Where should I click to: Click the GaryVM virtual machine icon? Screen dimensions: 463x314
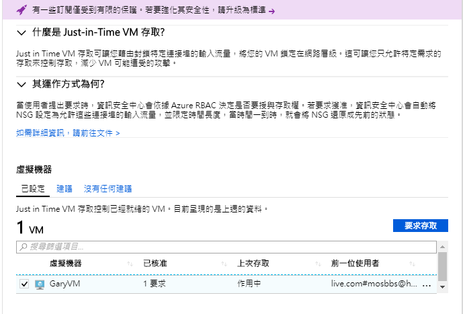pyautogui.click(x=40, y=284)
